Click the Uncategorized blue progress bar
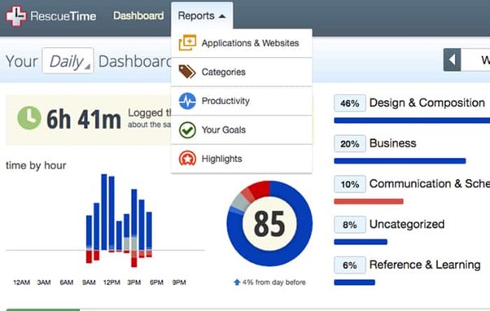This screenshot has width=490, height=311. click(x=361, y=242)
